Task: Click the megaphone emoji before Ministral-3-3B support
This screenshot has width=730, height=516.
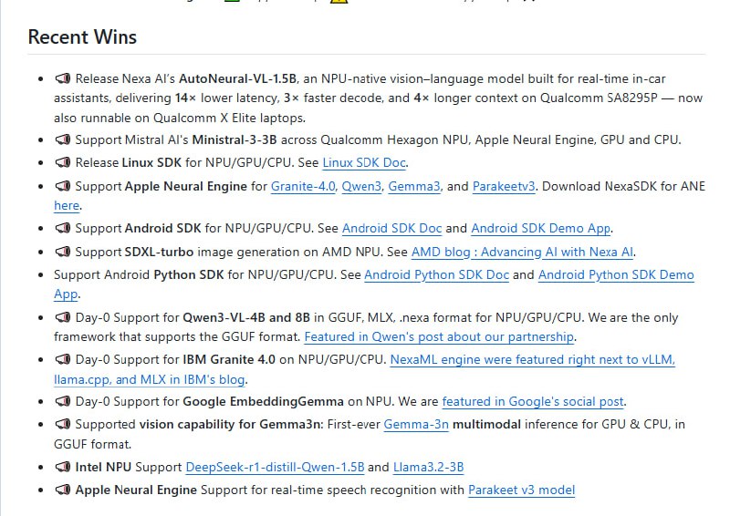Action: pyautogui.click(x=63, y=139)
